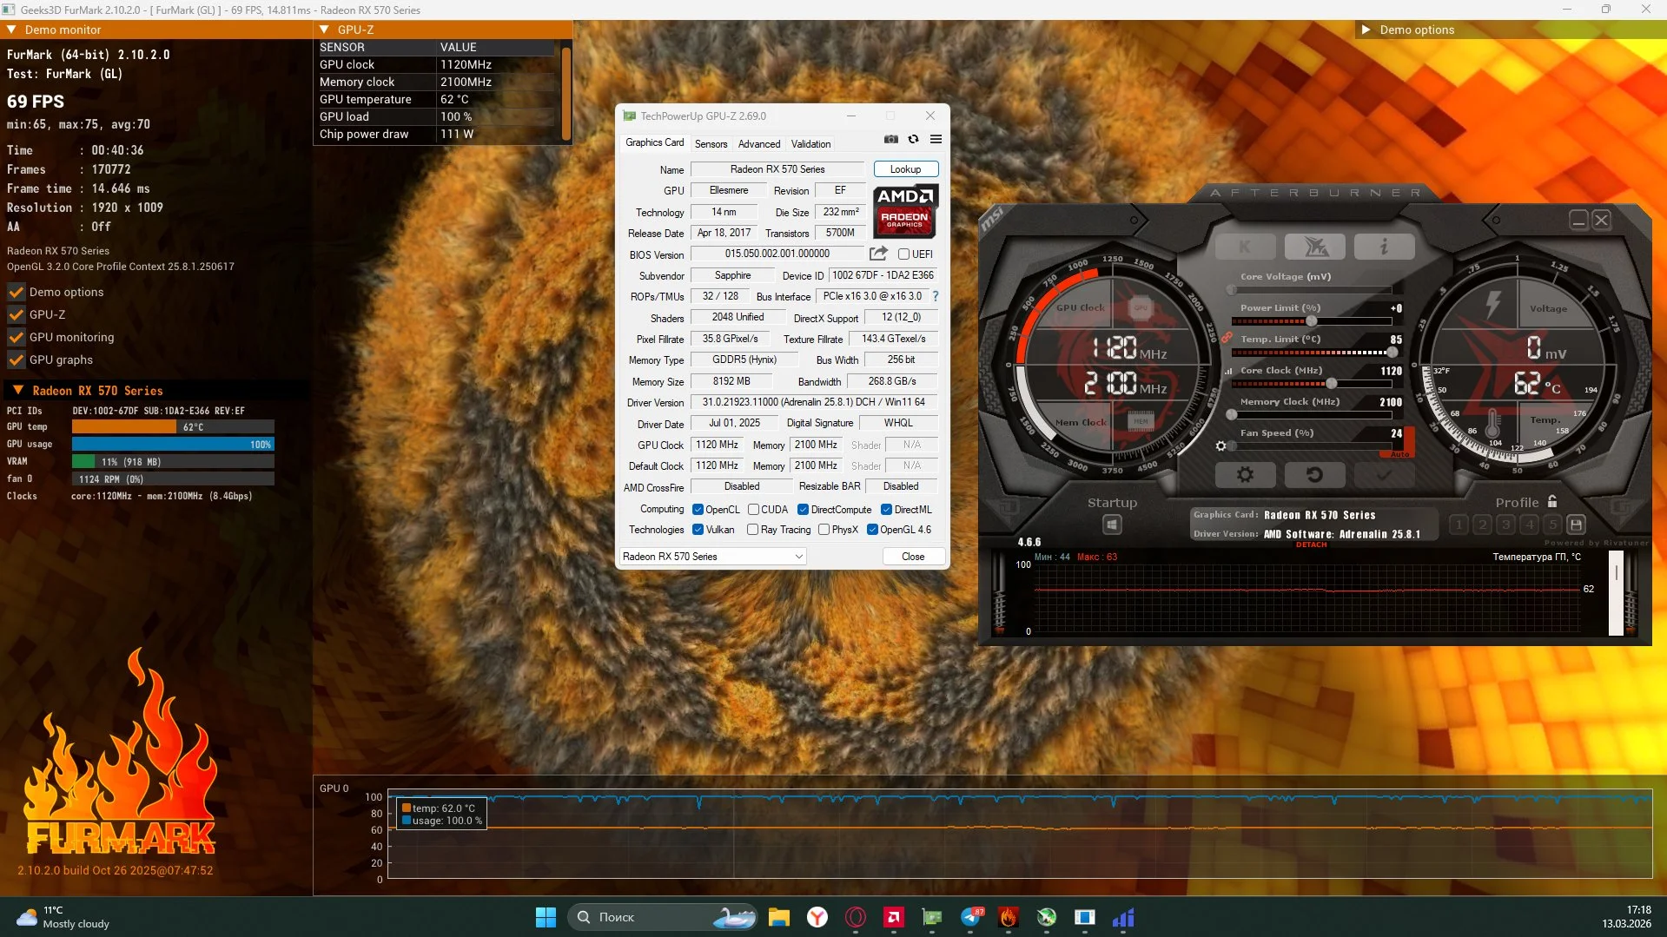1667x937 pixels.
Task: Switch to Advanced tab in GPU-Z
Action: (x=759, y=144)
